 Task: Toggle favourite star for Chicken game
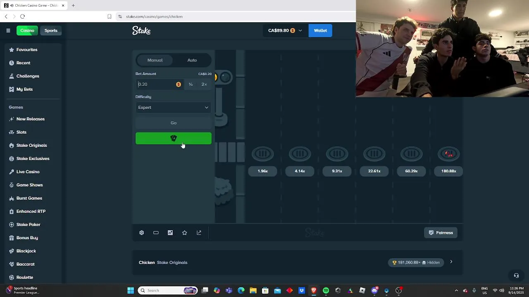184,233
